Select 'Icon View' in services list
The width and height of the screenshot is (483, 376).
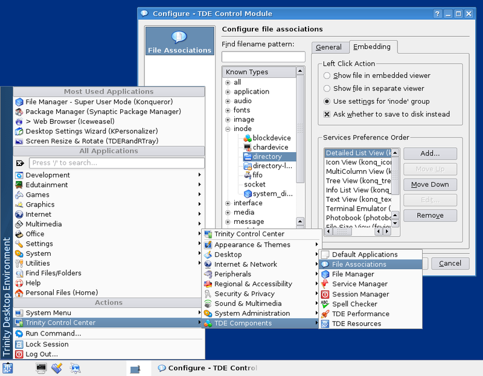tap(359, 162)
